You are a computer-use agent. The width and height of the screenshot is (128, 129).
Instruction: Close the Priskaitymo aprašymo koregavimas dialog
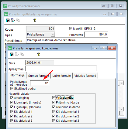pyautogui.click(x=112, y=48)
